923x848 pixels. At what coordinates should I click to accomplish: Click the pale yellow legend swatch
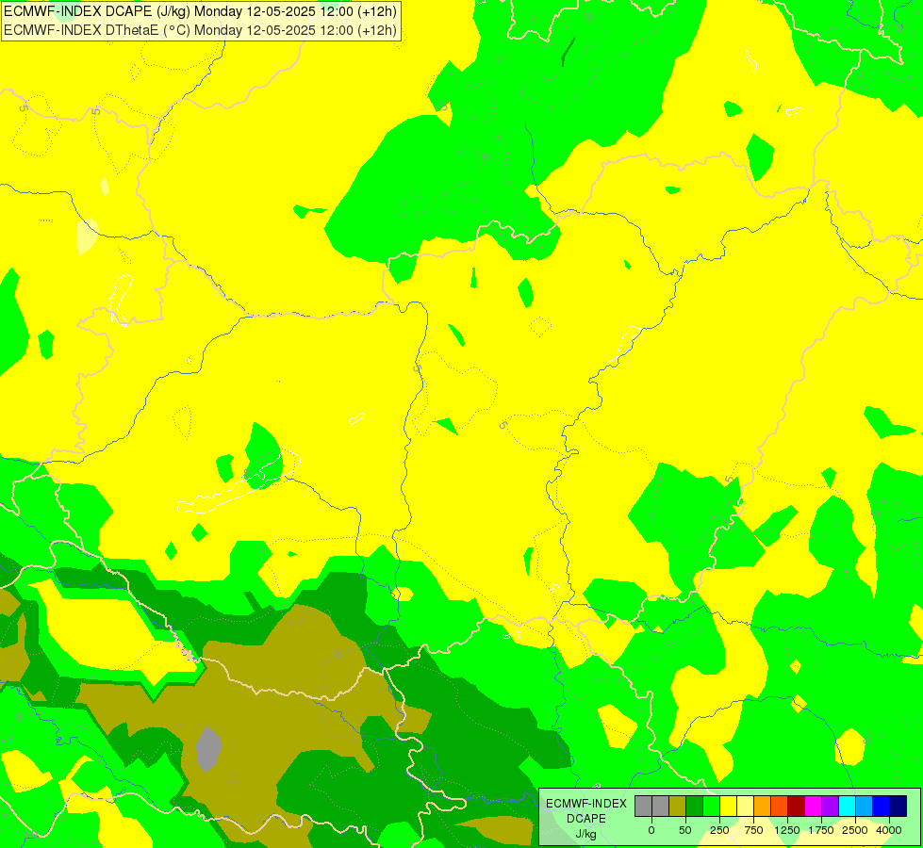[745, 806]
